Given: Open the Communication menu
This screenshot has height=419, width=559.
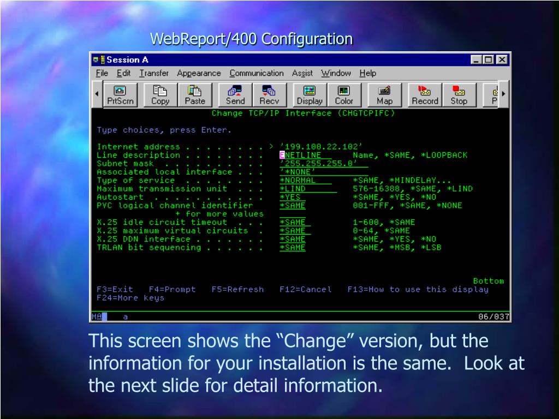Looking at the screenshot, I should 257,73.
